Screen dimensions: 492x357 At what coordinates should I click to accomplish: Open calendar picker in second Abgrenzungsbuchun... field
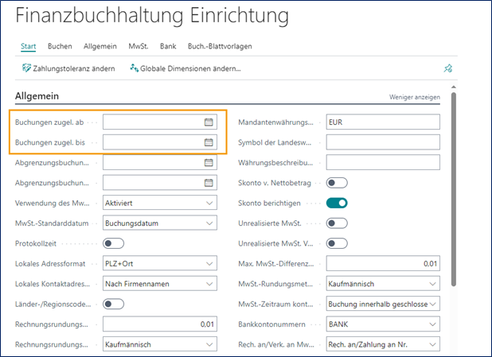tap(209, 183)
